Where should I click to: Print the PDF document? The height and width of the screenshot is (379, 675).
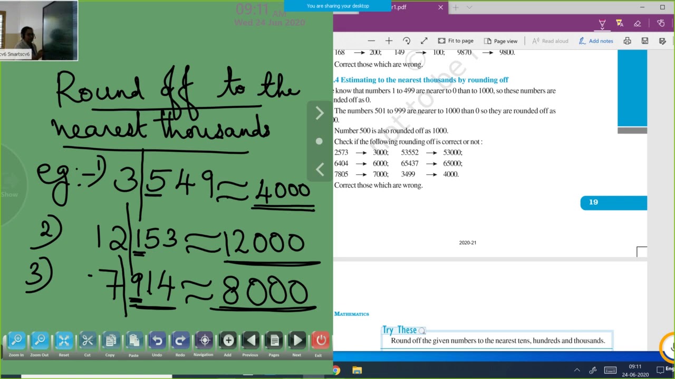coord(627,41)
